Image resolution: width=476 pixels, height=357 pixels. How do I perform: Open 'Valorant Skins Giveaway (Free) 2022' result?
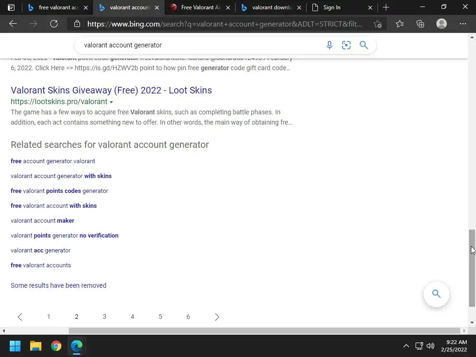click(112, 90)
